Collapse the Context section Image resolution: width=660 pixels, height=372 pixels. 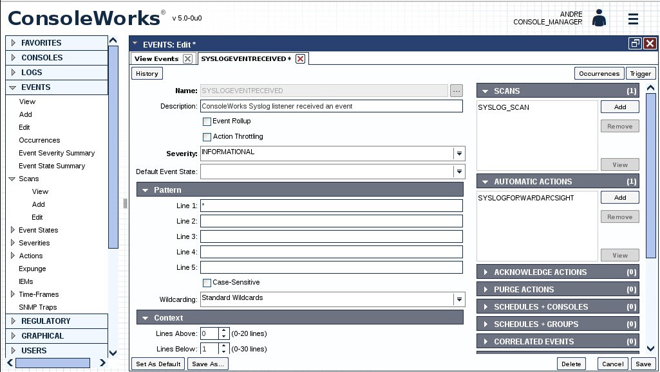click(146, 318)
